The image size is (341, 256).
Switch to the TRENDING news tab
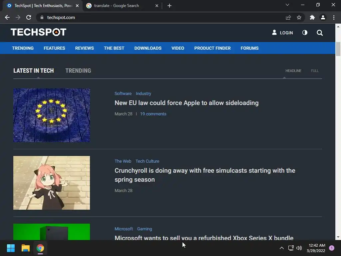(x=78, y=71)
